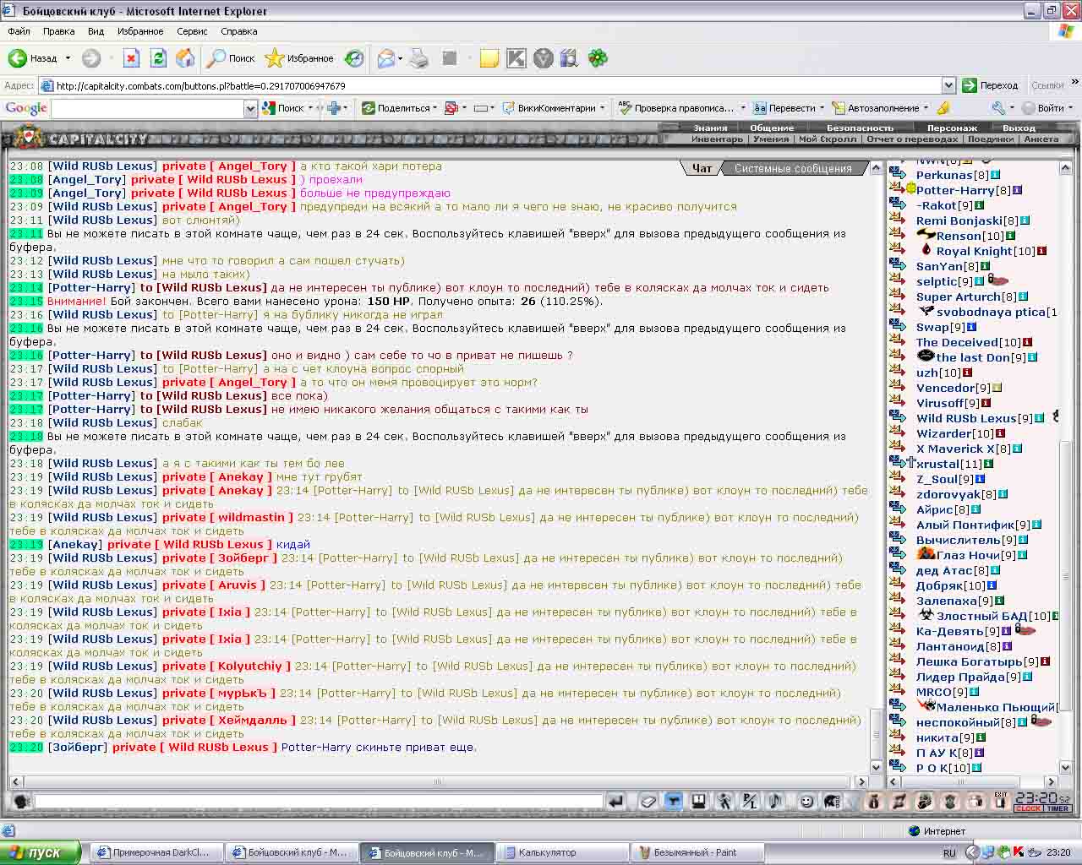Image resolution: width=1082 pixels, height=865 pixels.
Task: Click the Поединки link
Action: tap(990, 139)
